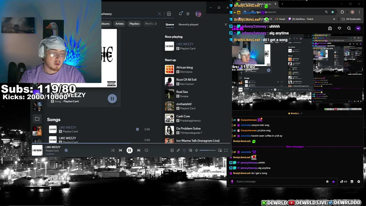Click the I AM MUSIC album cover
Viewport: 366px width, 206px height.
tap(109, 58)
